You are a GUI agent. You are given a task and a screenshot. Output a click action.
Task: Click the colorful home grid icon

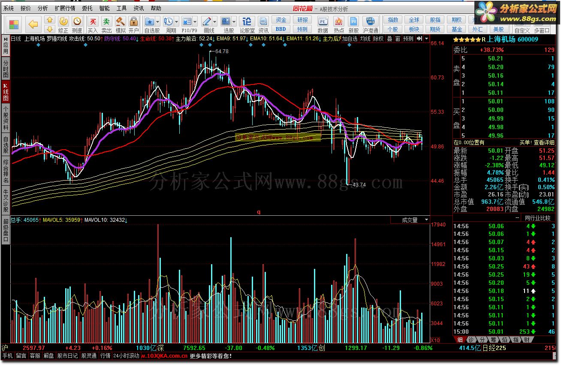pos(14,24)
